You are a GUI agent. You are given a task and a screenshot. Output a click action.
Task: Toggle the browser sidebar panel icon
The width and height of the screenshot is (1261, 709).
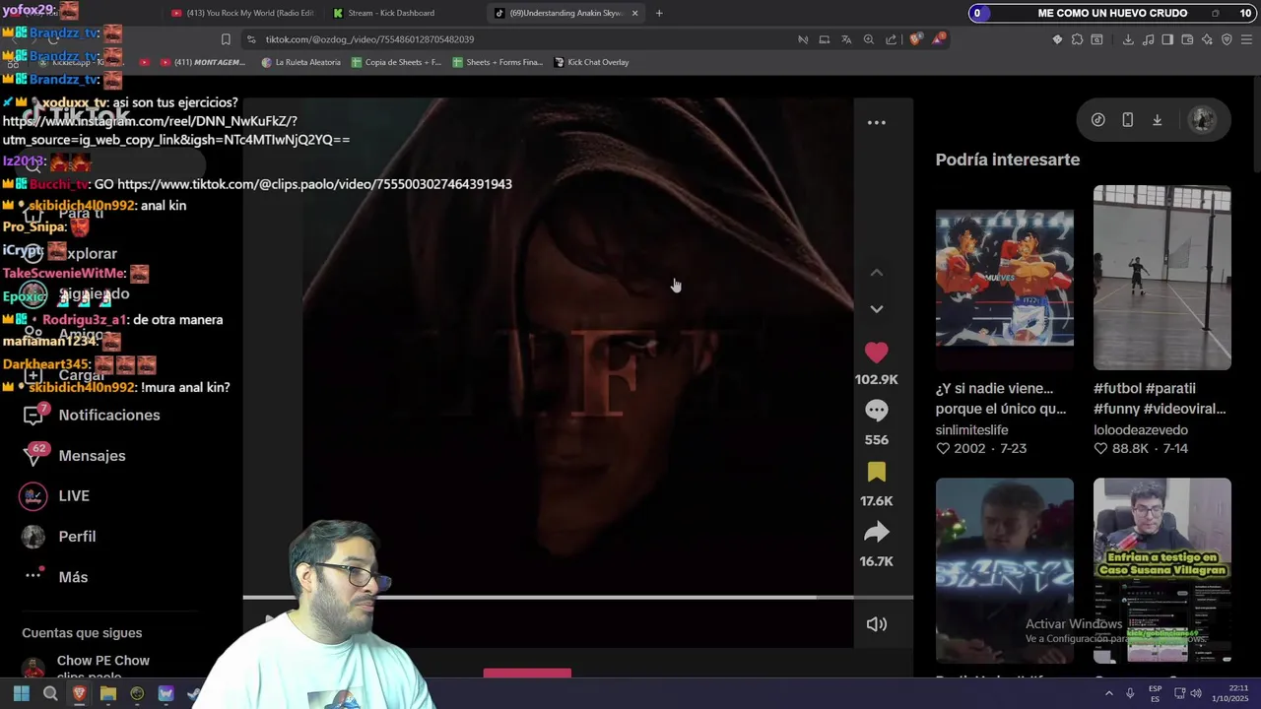click(x=1167, y=39)
